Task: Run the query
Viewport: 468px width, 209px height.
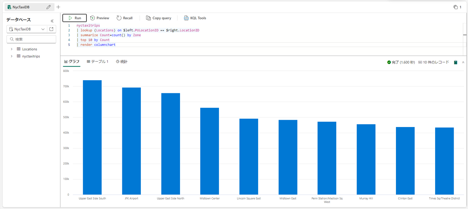Action: [x=74, y=18]
